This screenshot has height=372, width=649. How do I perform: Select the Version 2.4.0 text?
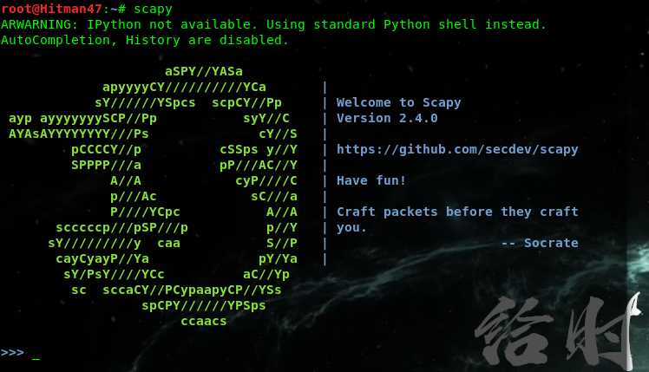tap(387, 118)
